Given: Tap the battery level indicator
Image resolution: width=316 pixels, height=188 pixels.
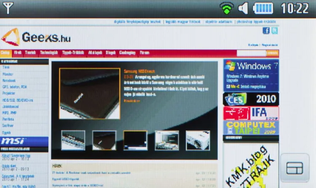Looking at the screenshot, I should point(263,8).
